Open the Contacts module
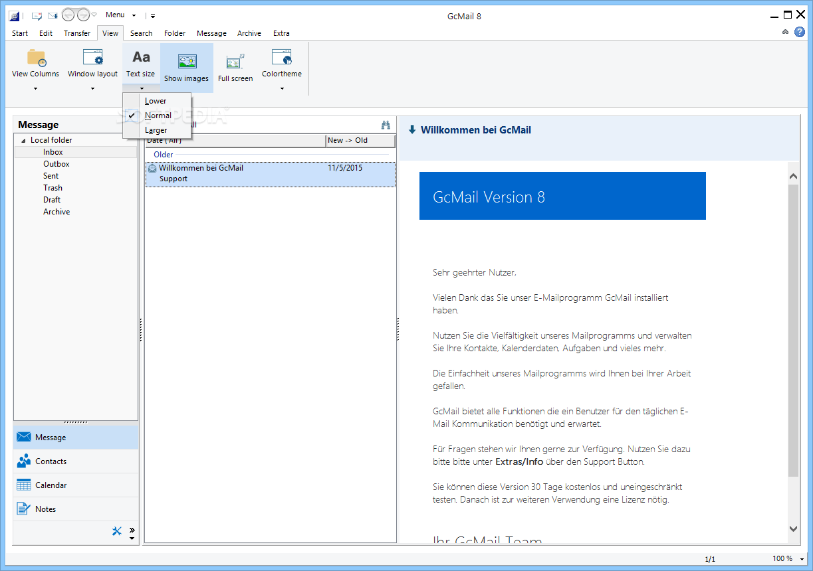This screenshot has width=813, height=571. [76, 461]
